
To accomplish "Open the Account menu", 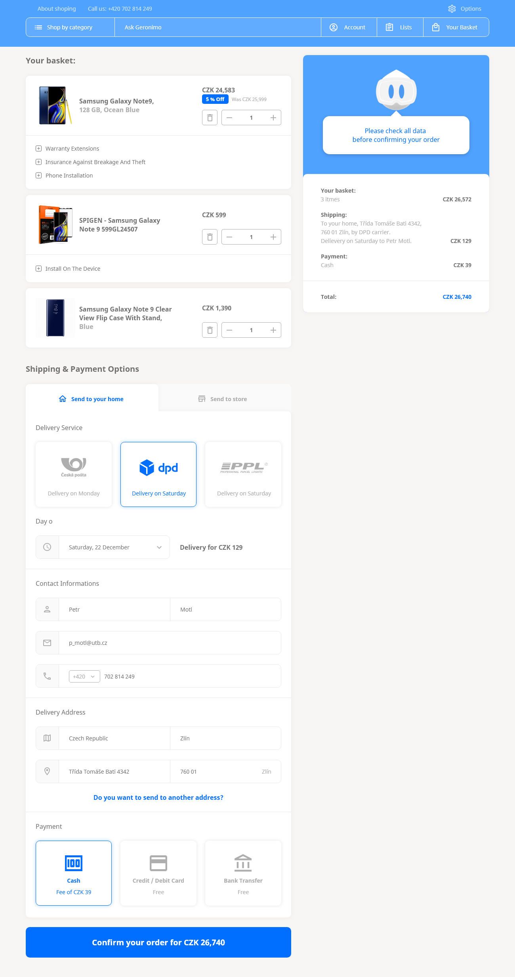I will tap(348, 27).
